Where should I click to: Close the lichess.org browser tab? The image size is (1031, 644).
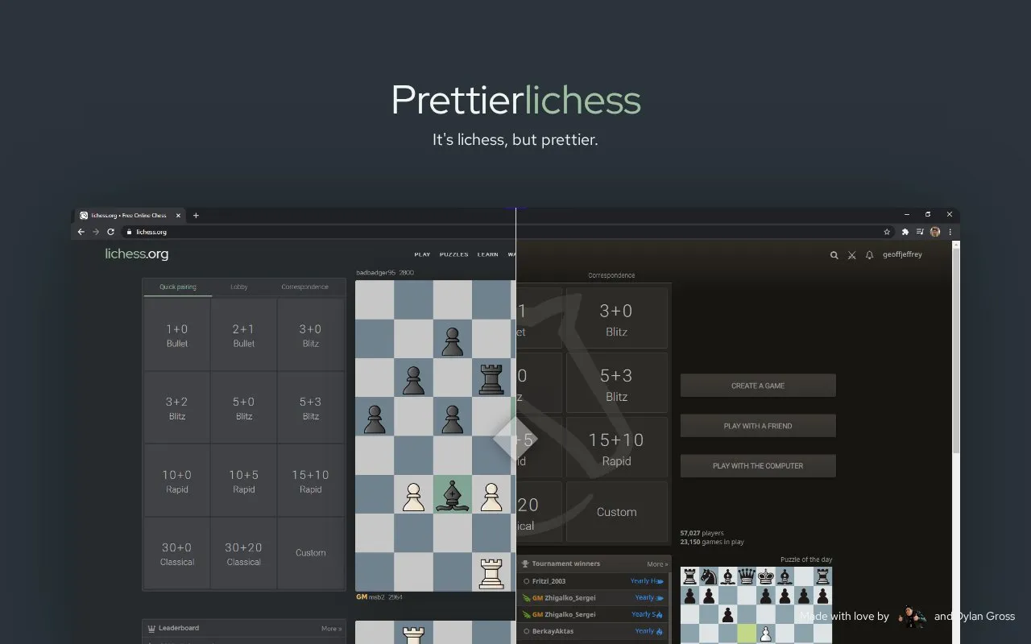click(178, 215)
